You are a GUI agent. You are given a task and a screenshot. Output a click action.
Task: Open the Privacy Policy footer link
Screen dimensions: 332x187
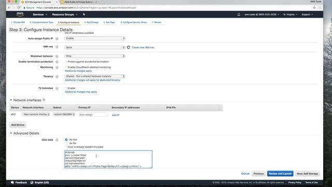(x=295, y=182)
